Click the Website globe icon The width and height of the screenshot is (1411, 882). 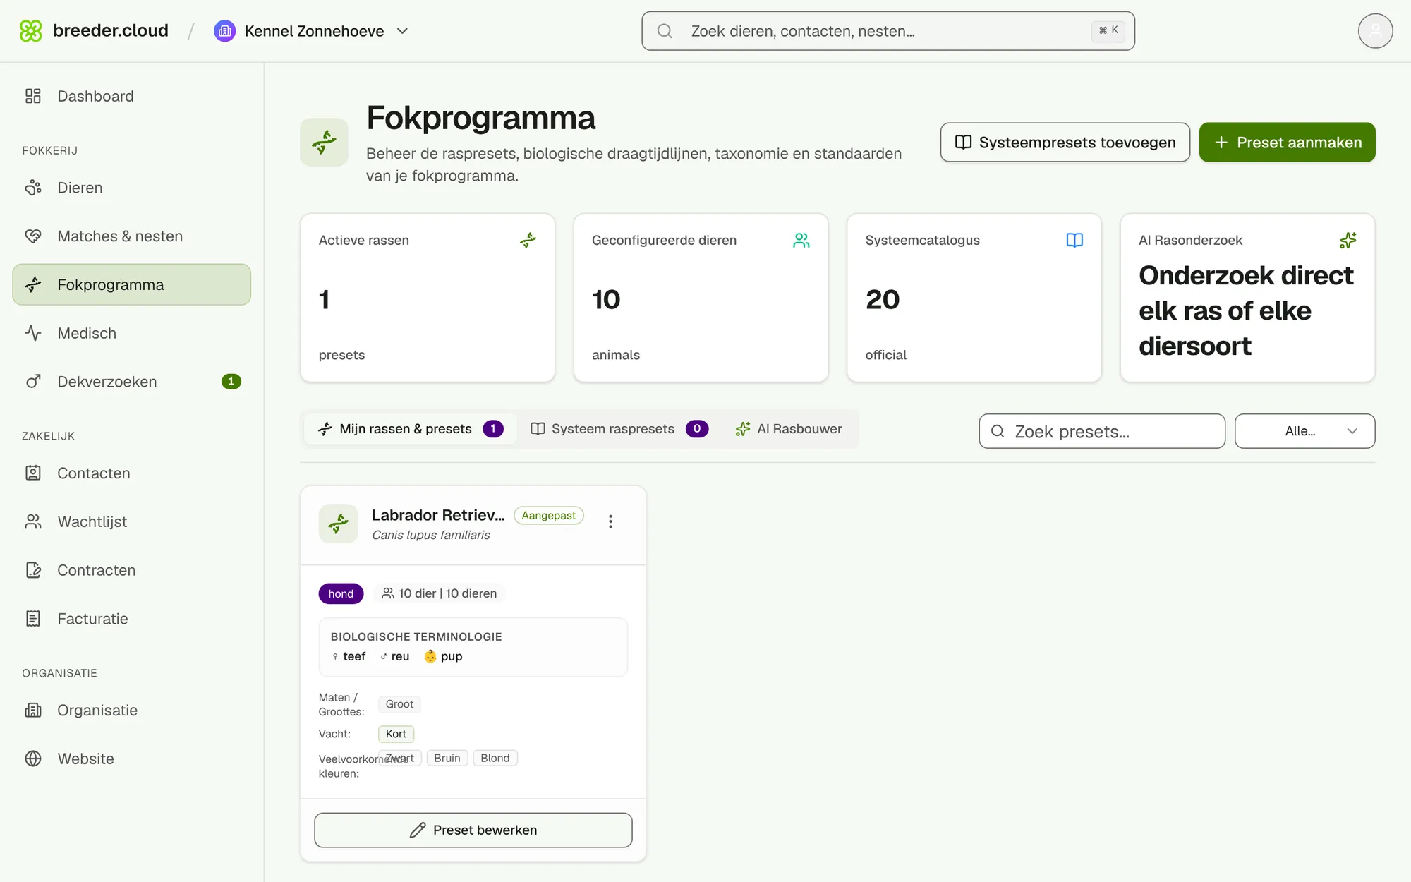pyautogui.click(x=33, y=759)
